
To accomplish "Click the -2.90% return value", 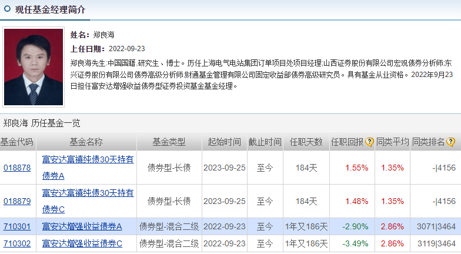I will pyautogui.click(x=355, y=226).
